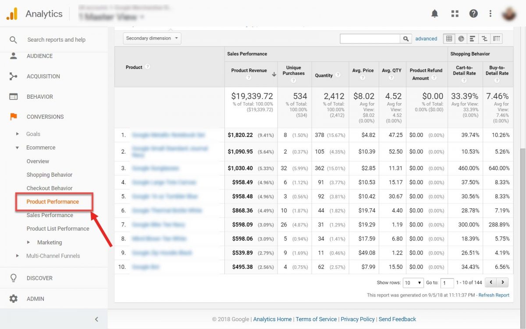Click the Conversions flag icon
Viewport: 526px width, 329px height.
click(14, 117)
